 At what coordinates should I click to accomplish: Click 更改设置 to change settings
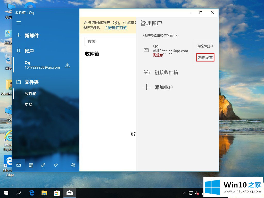[x=205, y=57]
